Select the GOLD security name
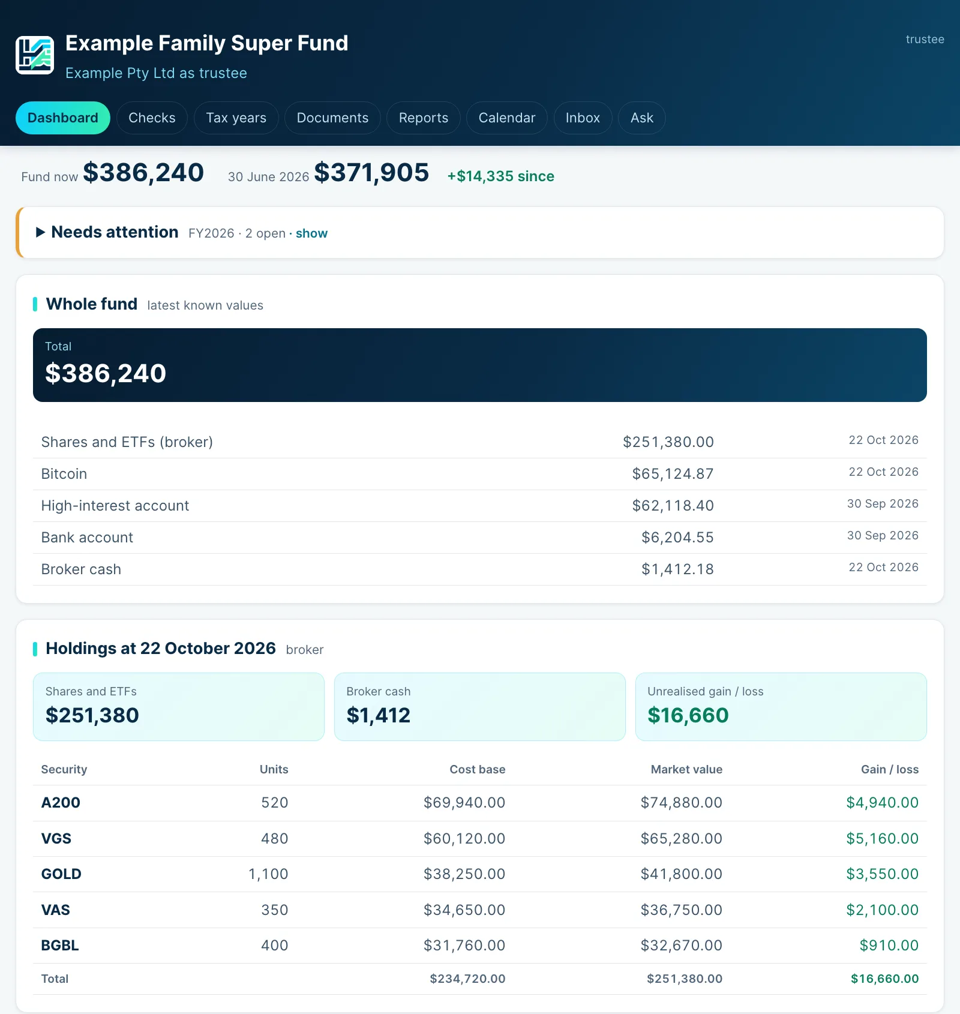Image resolution: width=960 pixels, height=1014 pixels. coord(61,874)
